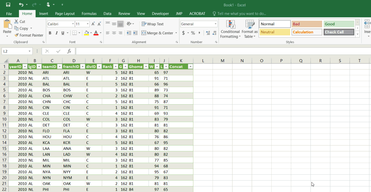The height and width of the screenshot is (192, 371).
Task: Click the Undo arrow icon
Action: pyautogui.click(x=21, y=5)
